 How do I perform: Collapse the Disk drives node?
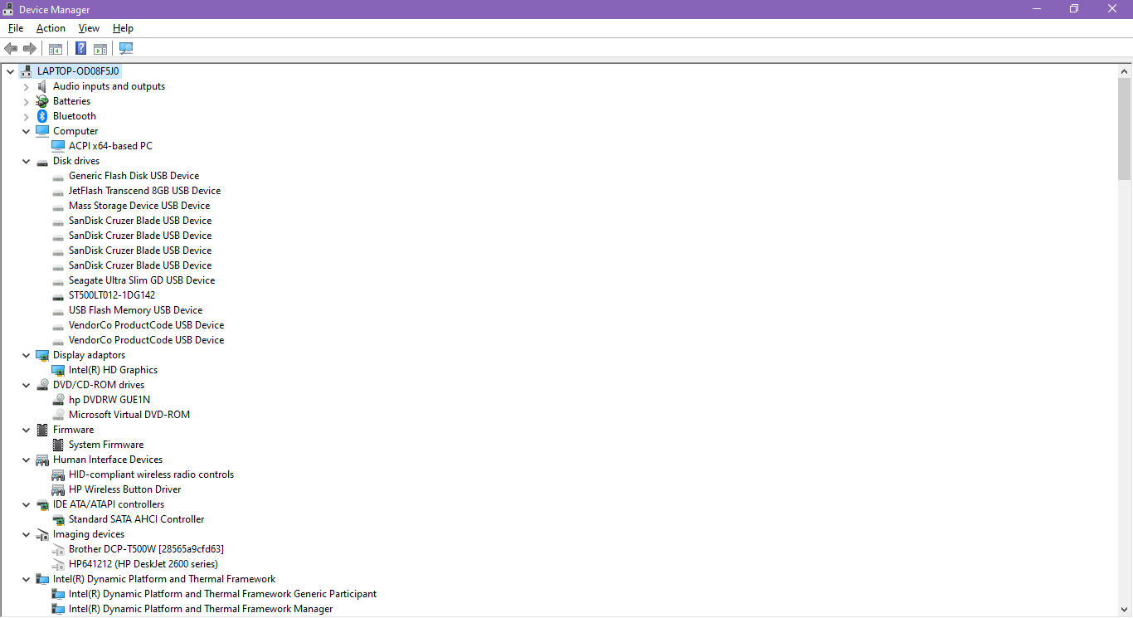click(x=27, y=161)
